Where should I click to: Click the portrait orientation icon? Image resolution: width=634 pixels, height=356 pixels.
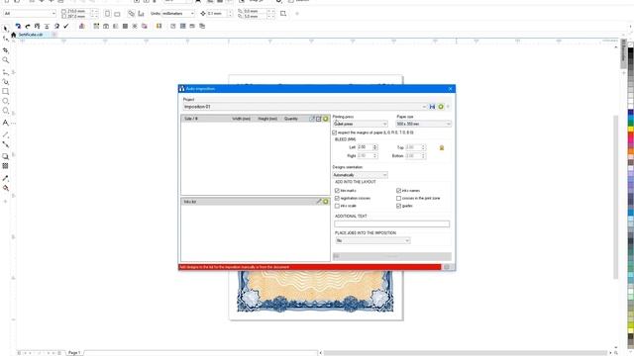107,14
